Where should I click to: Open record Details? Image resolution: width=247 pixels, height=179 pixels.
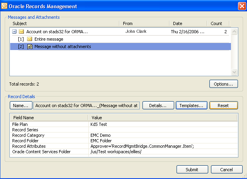(158, 106)
